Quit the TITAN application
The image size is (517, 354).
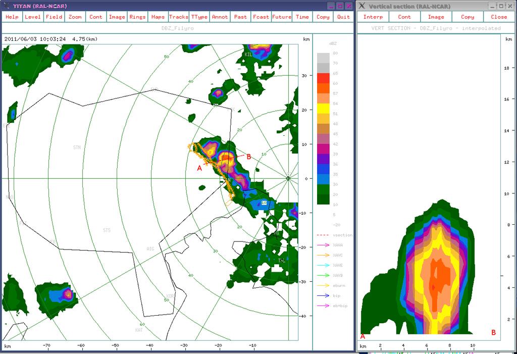343,17
